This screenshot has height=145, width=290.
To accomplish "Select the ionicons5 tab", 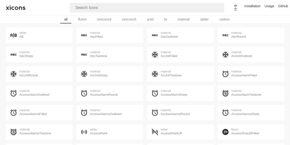I will 129,19.
